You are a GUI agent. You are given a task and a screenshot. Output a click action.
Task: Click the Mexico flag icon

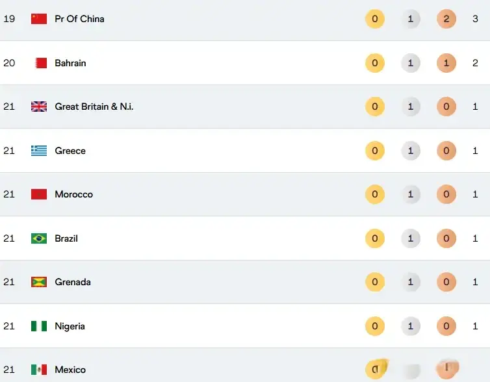pos(39,370)
